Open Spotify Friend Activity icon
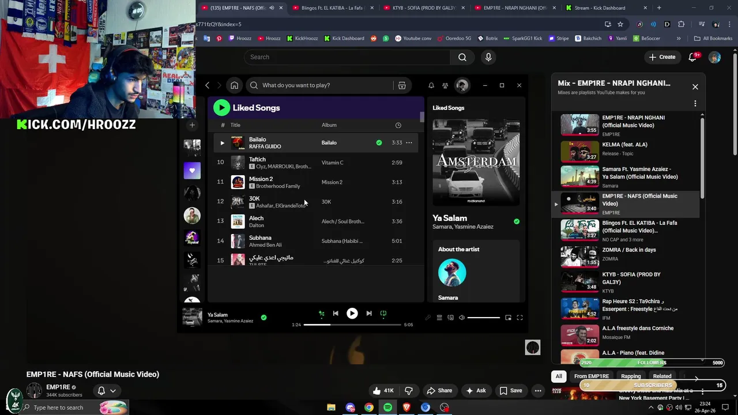This screenshot has height=415, width=738. pyautogui.click(x=445, y=85)
